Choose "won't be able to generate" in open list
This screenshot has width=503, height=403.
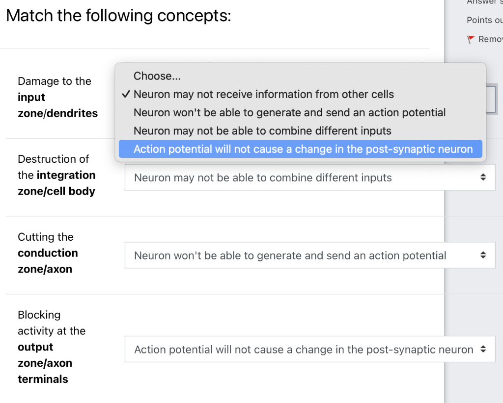pos(290,112)
